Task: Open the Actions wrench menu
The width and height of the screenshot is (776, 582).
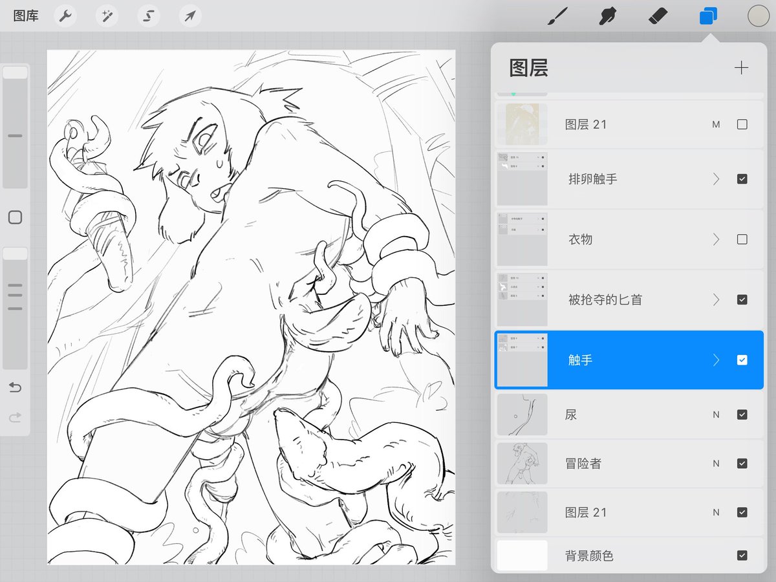Action: (65, 16)
